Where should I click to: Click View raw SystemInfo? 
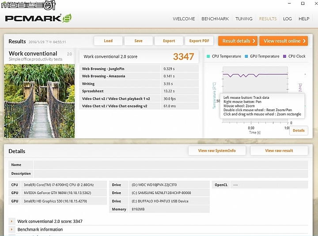pyautogui.click(x=217, y=151)
